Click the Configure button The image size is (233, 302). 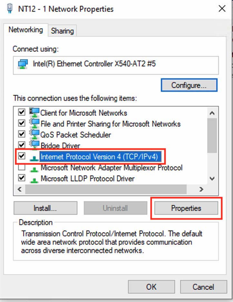(189, 85)
